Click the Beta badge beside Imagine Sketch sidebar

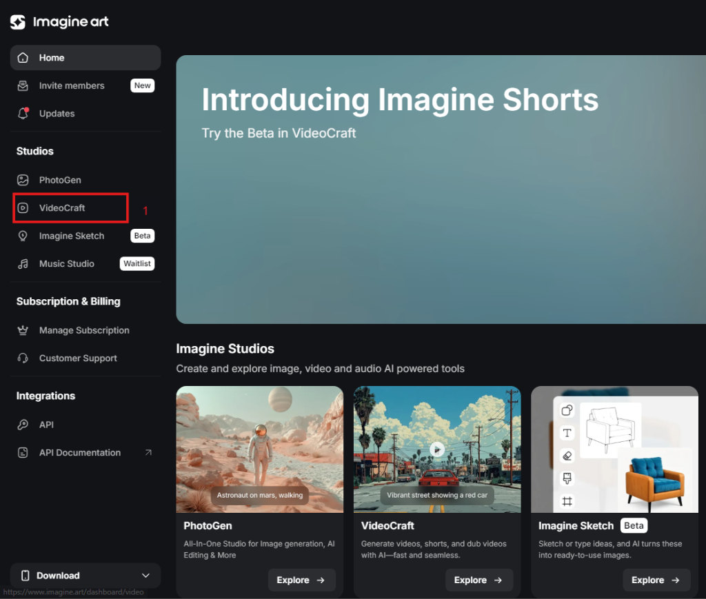coord(142,236)
